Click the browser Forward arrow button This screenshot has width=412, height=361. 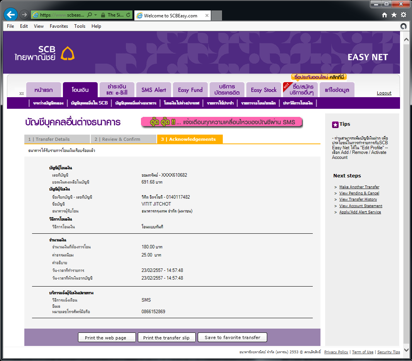[x=24, y=15]
